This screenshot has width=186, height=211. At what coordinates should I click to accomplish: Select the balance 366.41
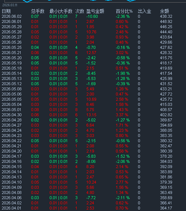click(x=166, y=203)
